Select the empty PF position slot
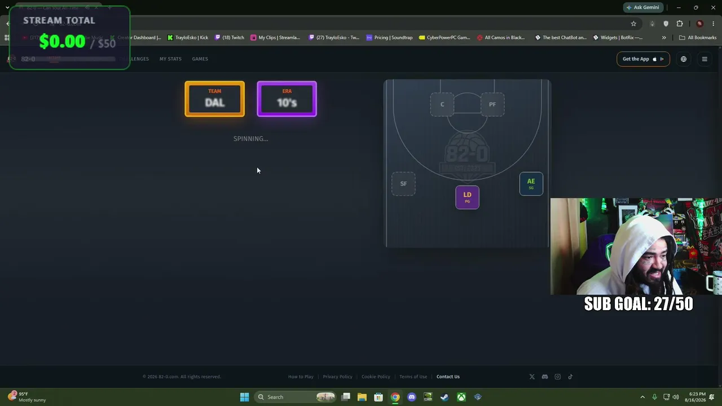 click(492, 104)
